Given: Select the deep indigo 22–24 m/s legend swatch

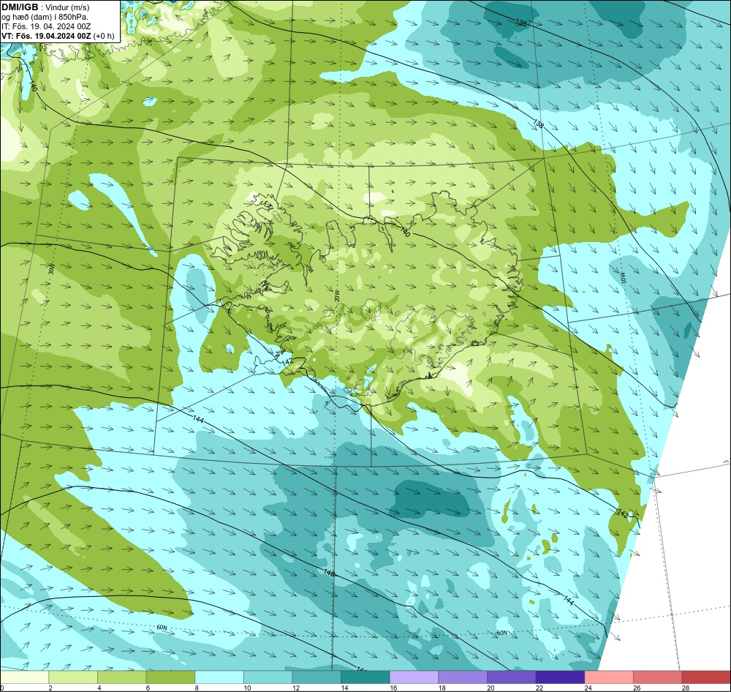Looking at the screenshot, I should point(561,677).
